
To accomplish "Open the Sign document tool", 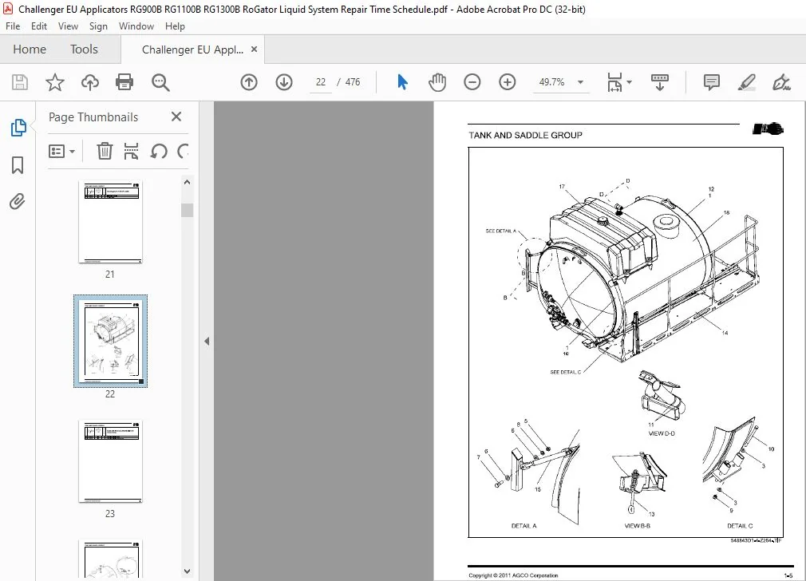I will [781, 82].
